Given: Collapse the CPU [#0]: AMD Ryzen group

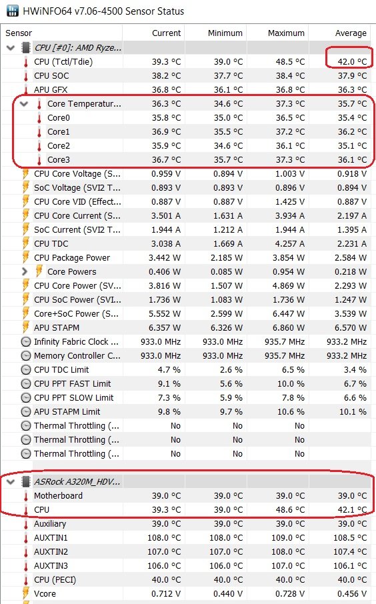Looking at the screenshot, I should pos(11,48).
